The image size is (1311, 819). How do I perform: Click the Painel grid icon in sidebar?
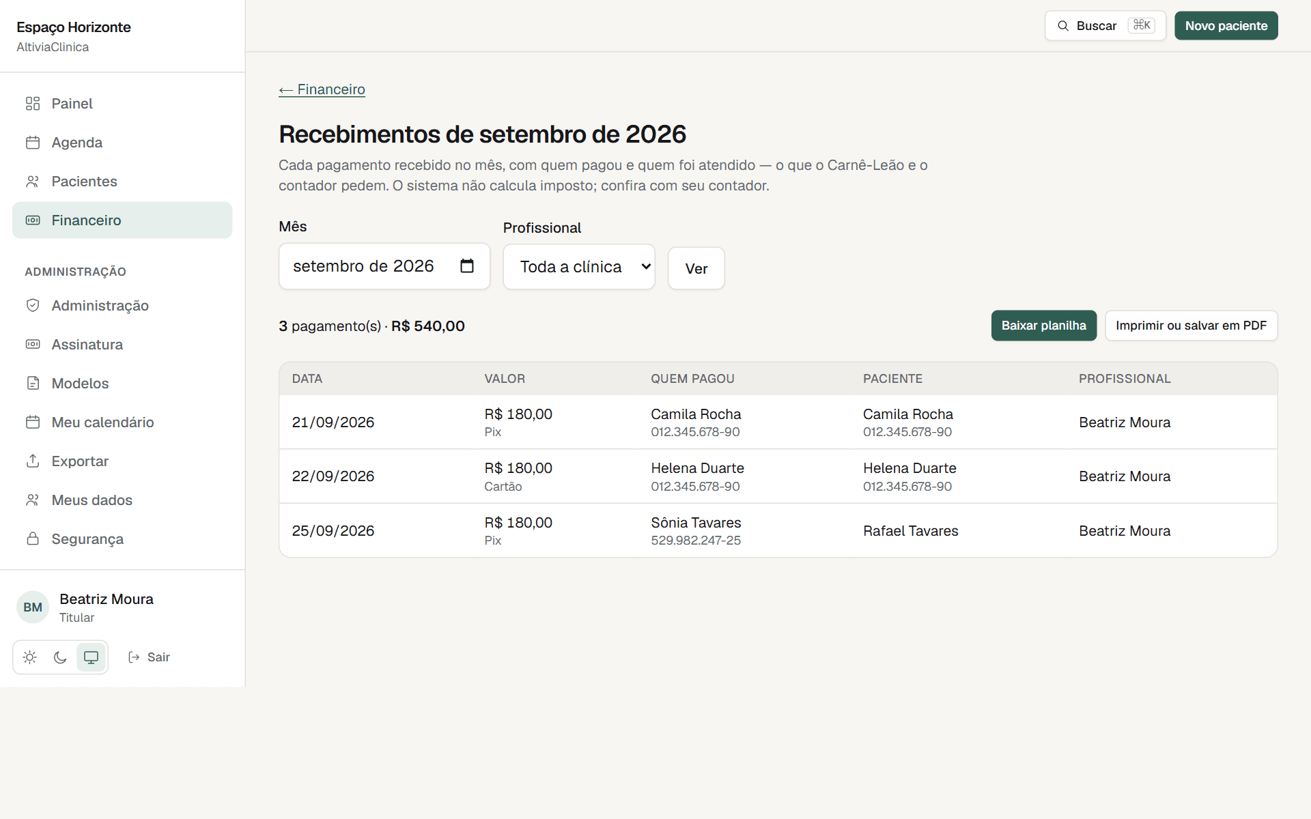pyautogui.click(x=33, y=104)
